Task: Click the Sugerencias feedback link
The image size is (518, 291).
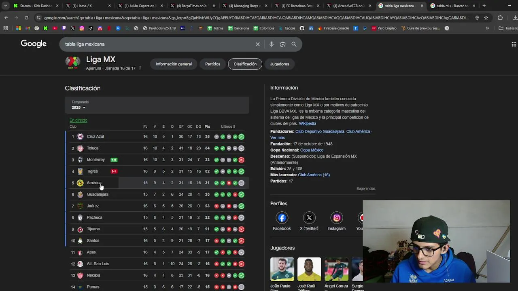Action: [366, 189]
